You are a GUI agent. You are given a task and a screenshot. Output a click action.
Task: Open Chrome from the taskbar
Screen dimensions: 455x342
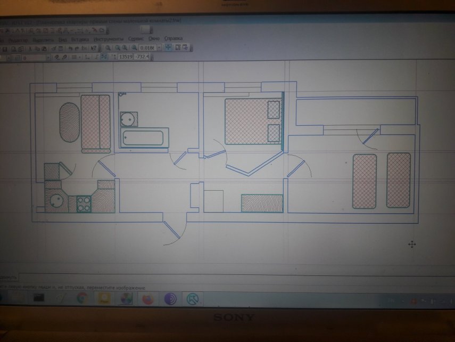[82, 298]
